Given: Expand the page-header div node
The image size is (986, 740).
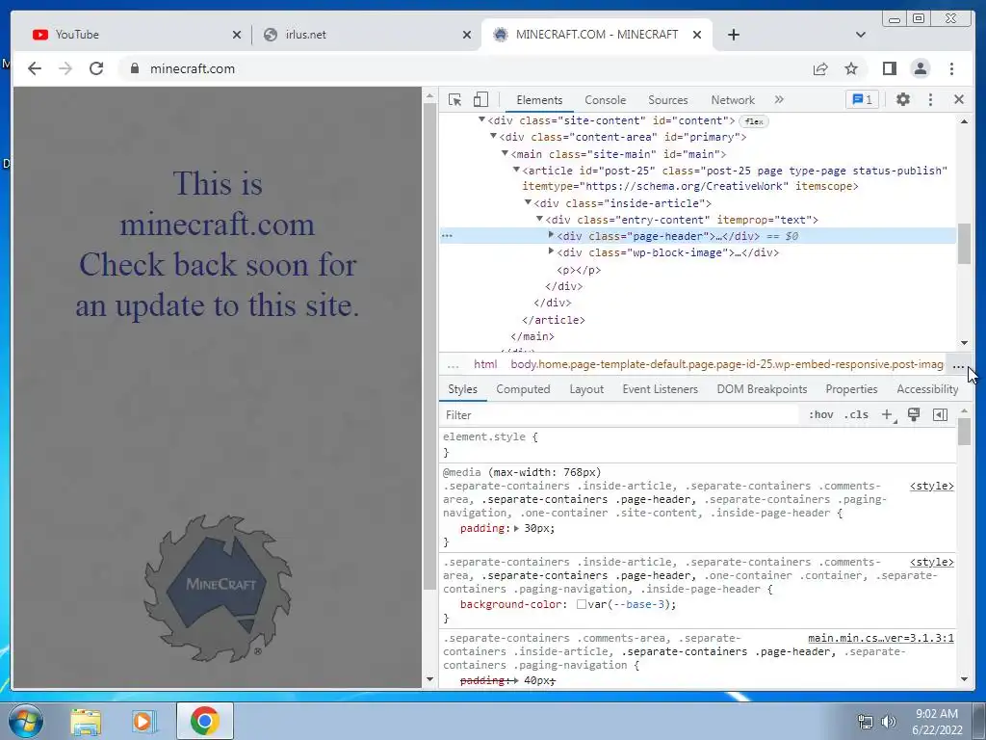Looking at the screenshot, I should [x=551, y=235].
